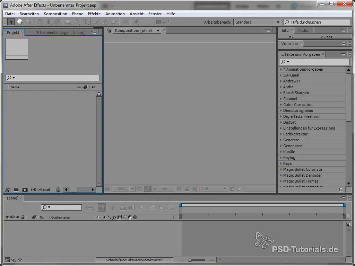Switch to the Effekteinstellungen tab

60,33
